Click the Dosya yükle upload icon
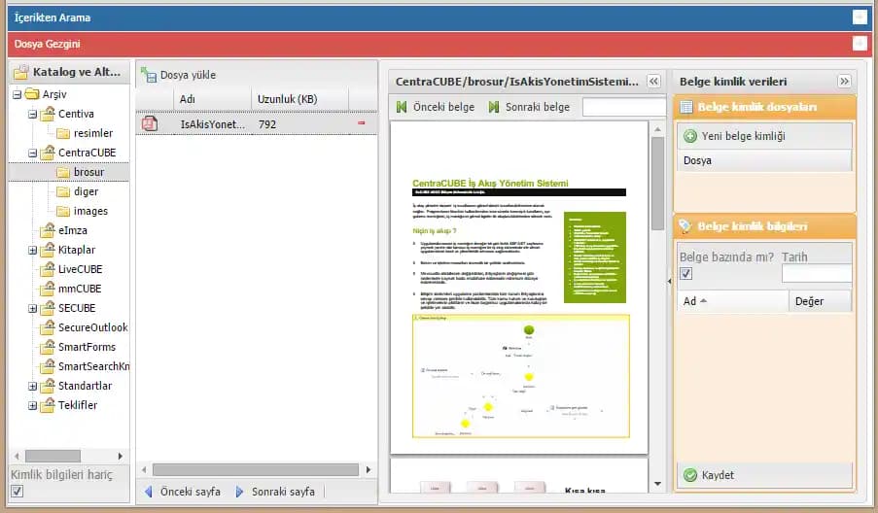 point(149,75)
